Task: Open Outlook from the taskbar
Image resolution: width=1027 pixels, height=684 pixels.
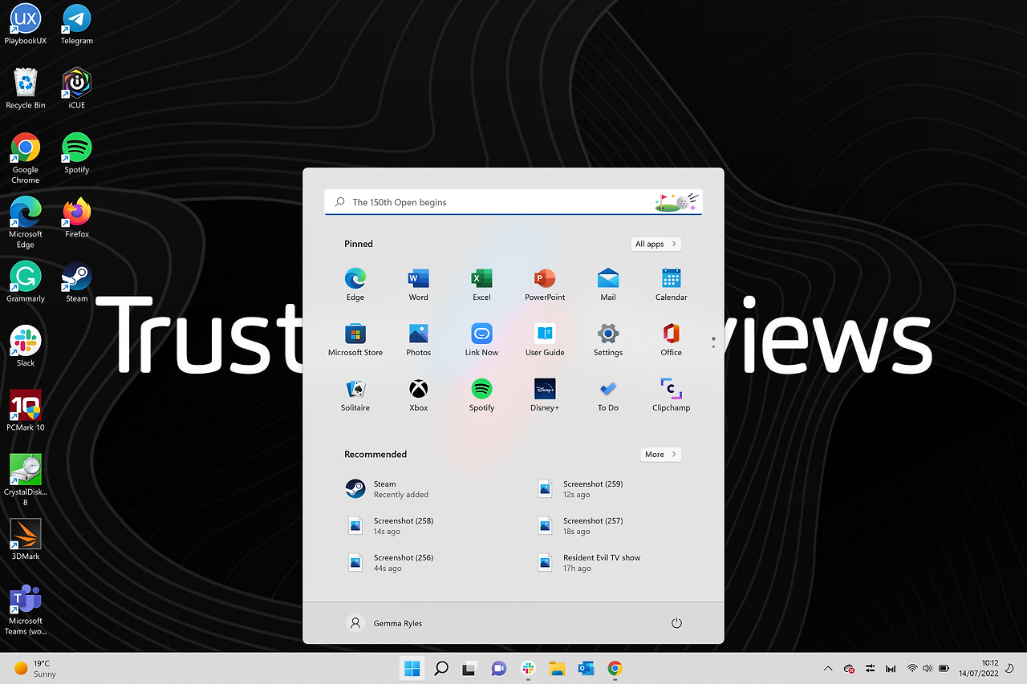Action: pos(586,668)
